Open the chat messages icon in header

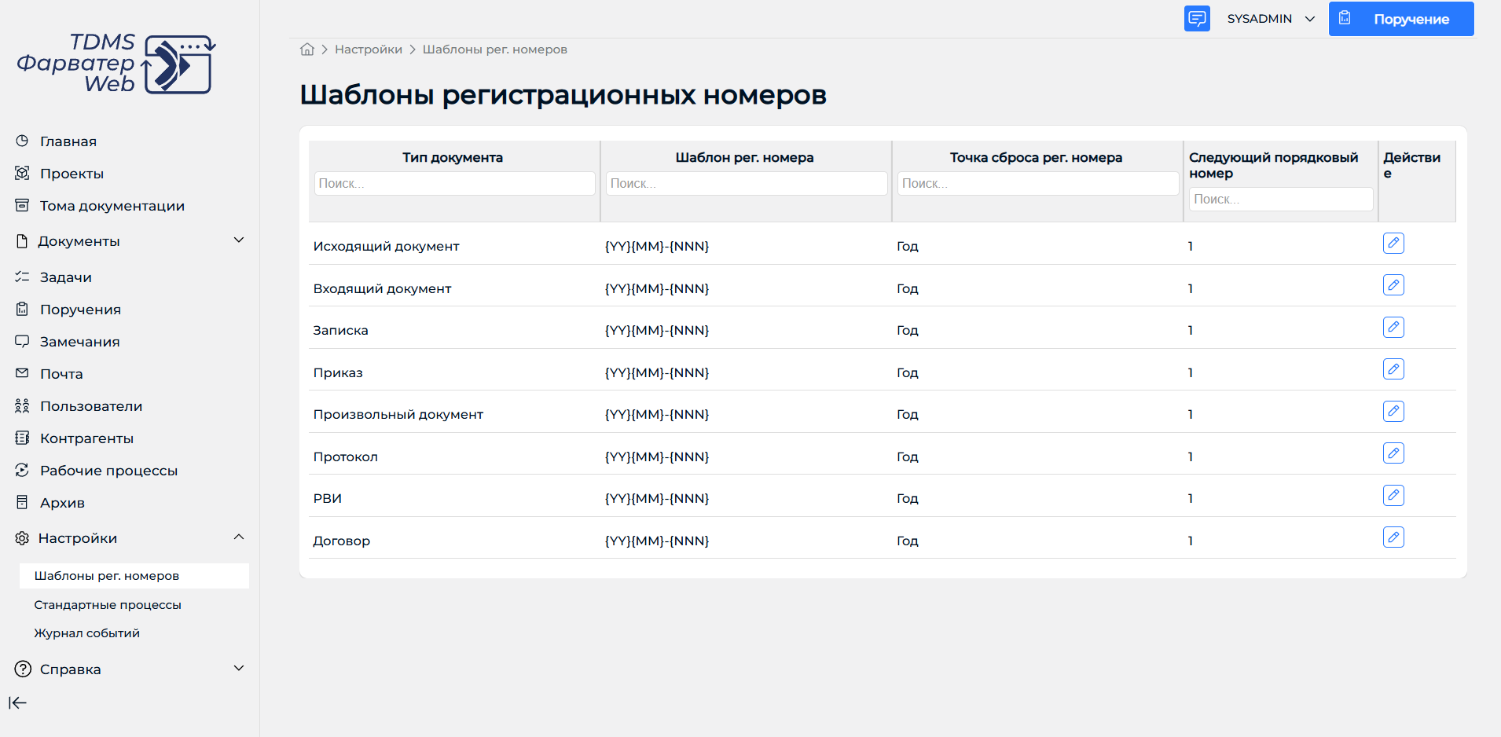coord(1197,18)
